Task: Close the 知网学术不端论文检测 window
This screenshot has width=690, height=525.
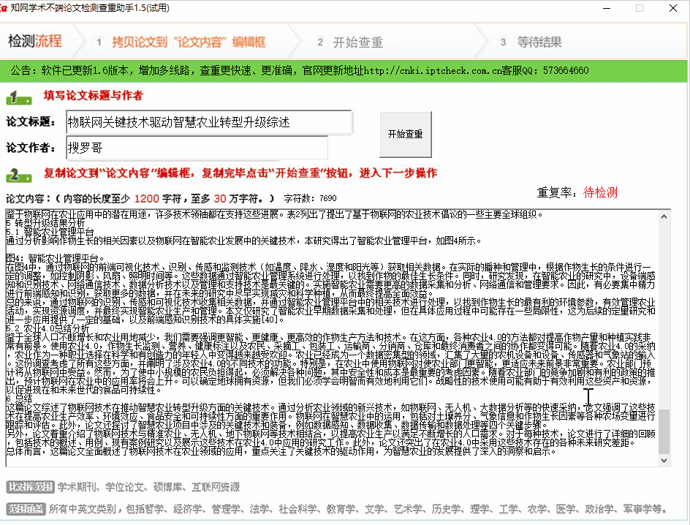Action: pos(673,8)
